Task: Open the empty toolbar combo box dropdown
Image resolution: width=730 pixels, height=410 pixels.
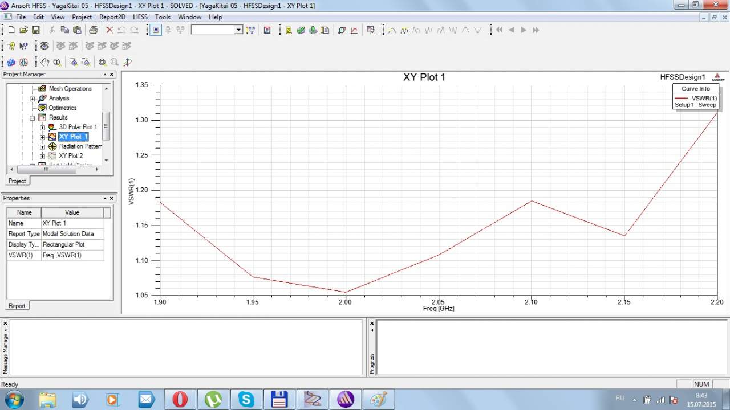Action: pyautogui.click(x=238, y=30)
